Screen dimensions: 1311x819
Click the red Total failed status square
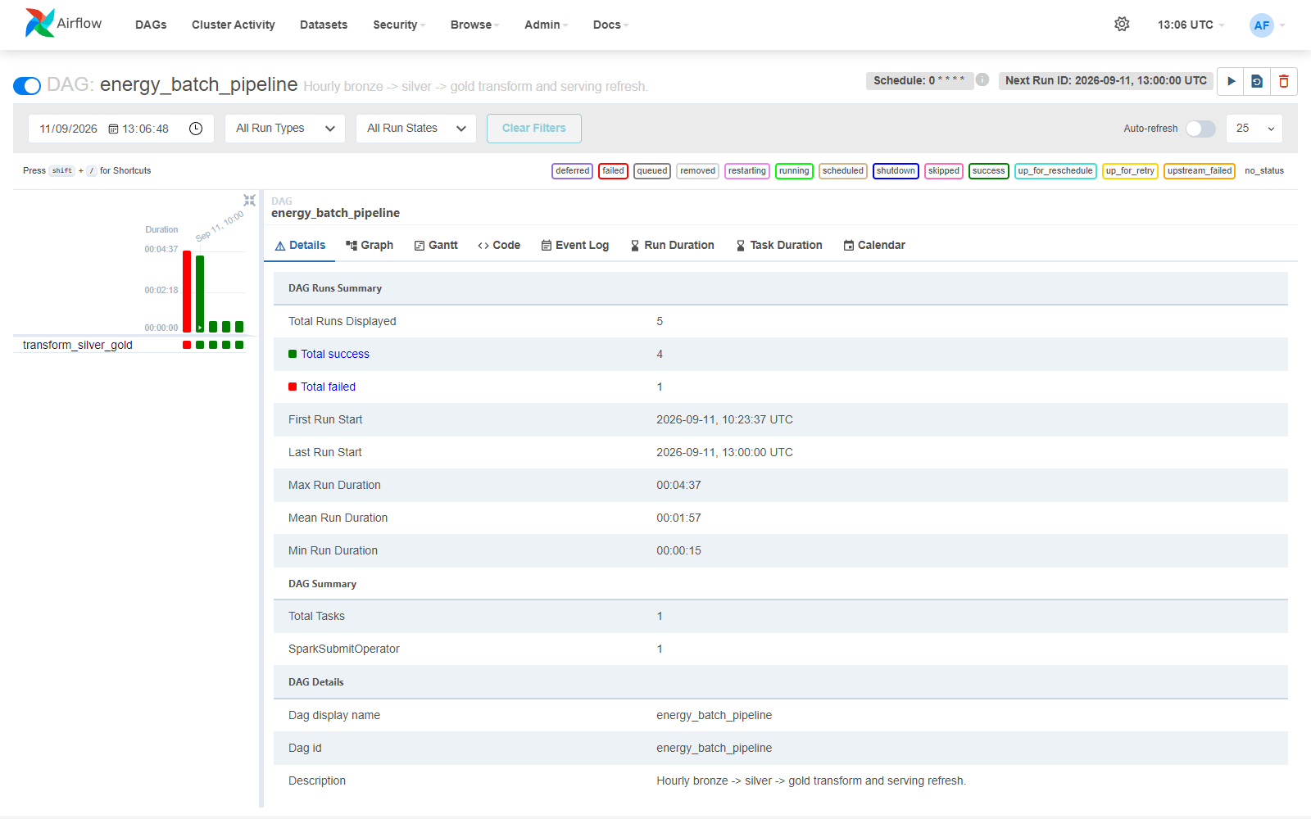pyautogui.click(x=293, y=387)
